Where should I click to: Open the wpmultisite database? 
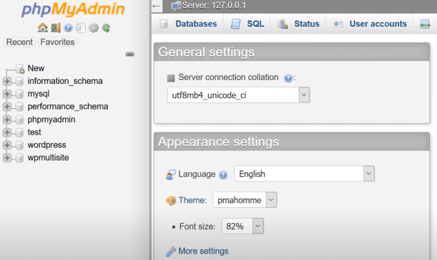click(x=48, y=157)
